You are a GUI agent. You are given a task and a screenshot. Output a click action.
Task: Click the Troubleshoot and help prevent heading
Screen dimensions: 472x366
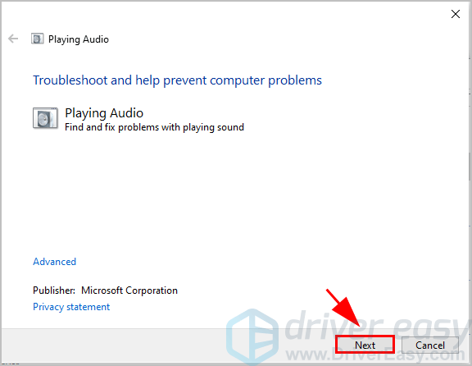(177, 80)
